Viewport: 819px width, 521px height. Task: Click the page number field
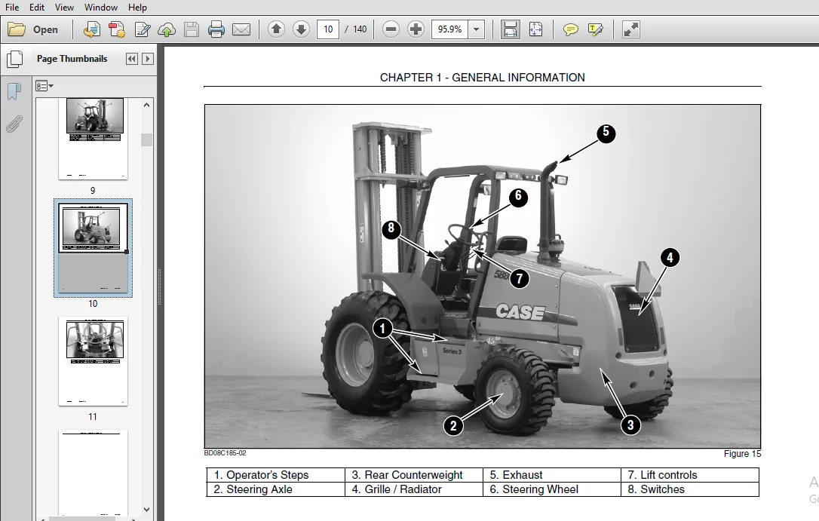click(328, 29)
